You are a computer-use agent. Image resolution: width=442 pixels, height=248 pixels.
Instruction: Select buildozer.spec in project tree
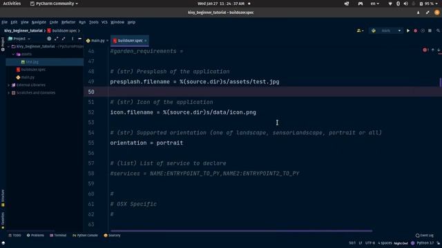[x=33, y=70]
